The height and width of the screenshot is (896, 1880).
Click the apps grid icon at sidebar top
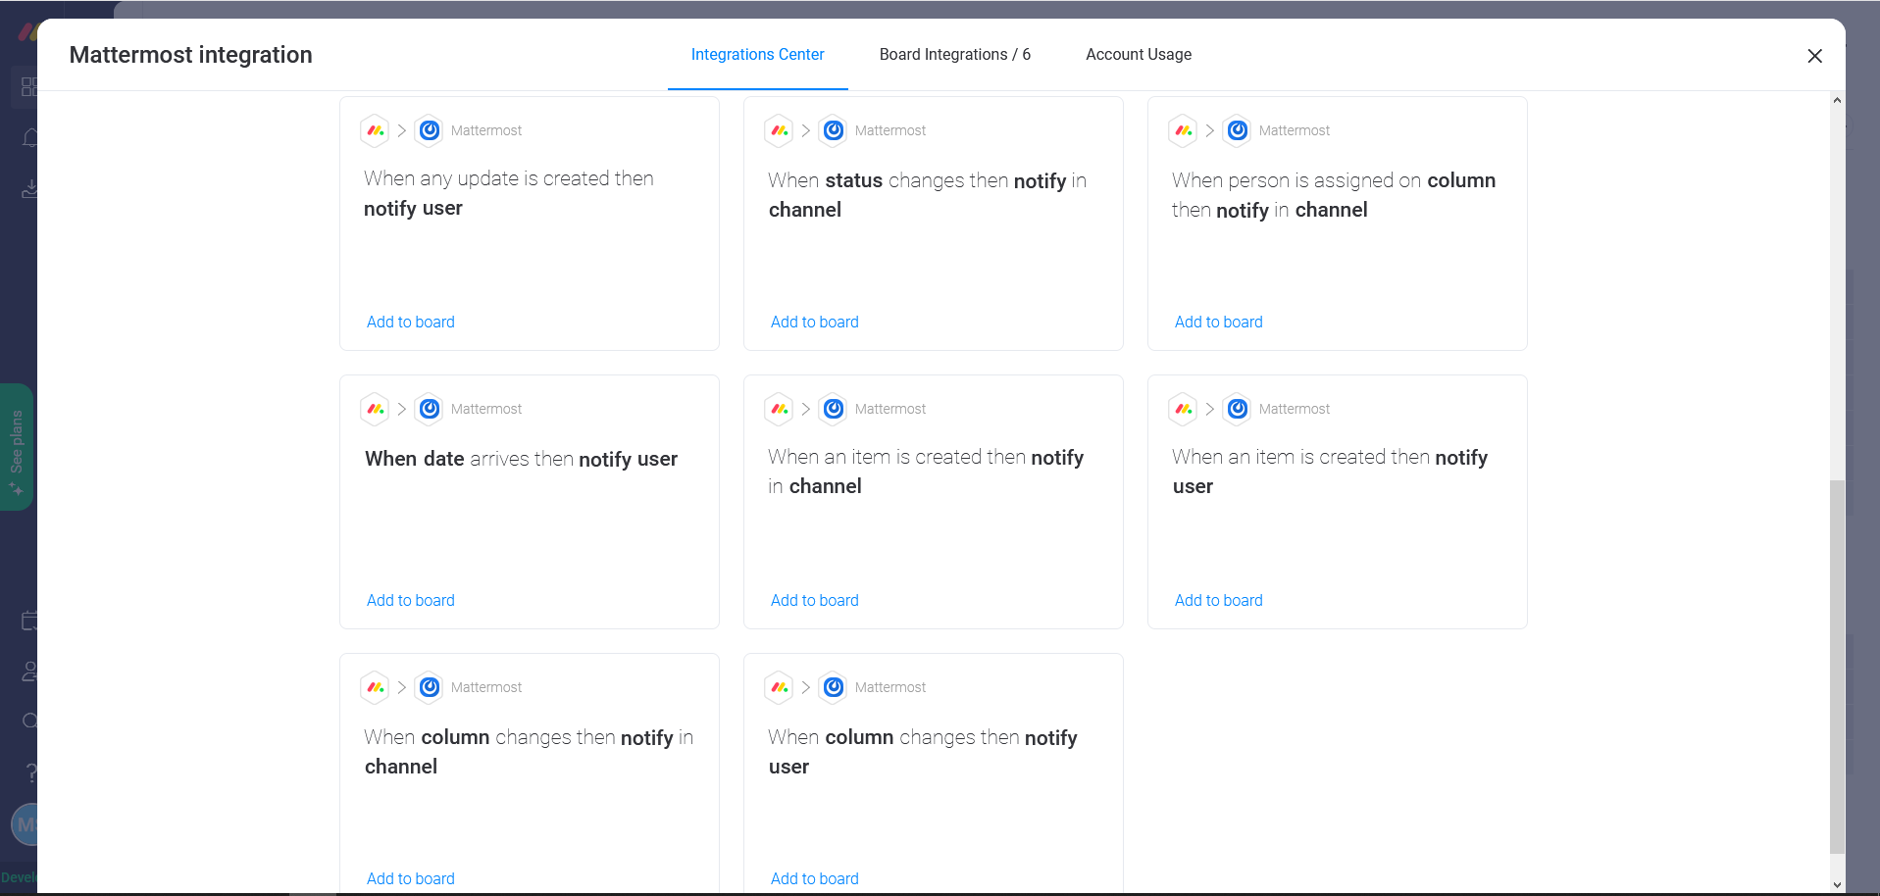29,86
